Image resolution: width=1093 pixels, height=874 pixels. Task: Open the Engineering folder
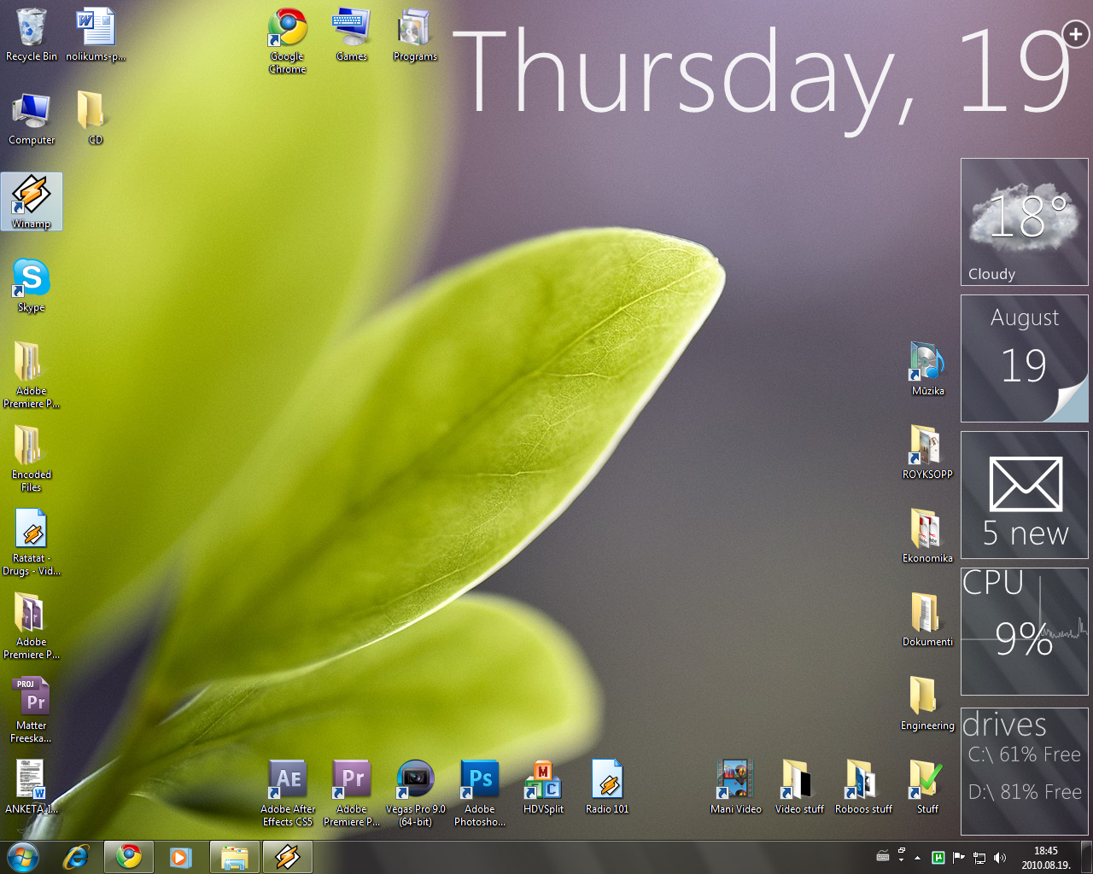[x=927, y=703]
